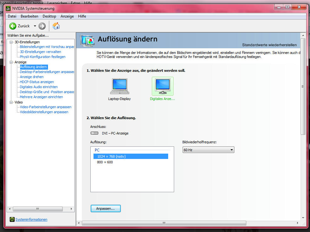Click the main panel scroll-down arrow
This screenshot has width=310, height=232.
coord(303,218)
